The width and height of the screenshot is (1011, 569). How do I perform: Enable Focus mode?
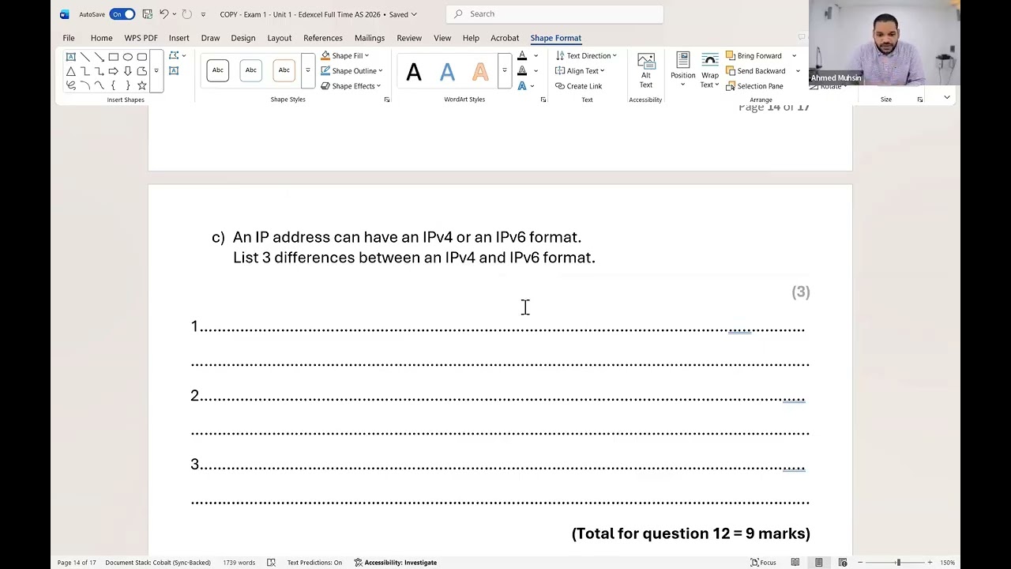point(763,563)
